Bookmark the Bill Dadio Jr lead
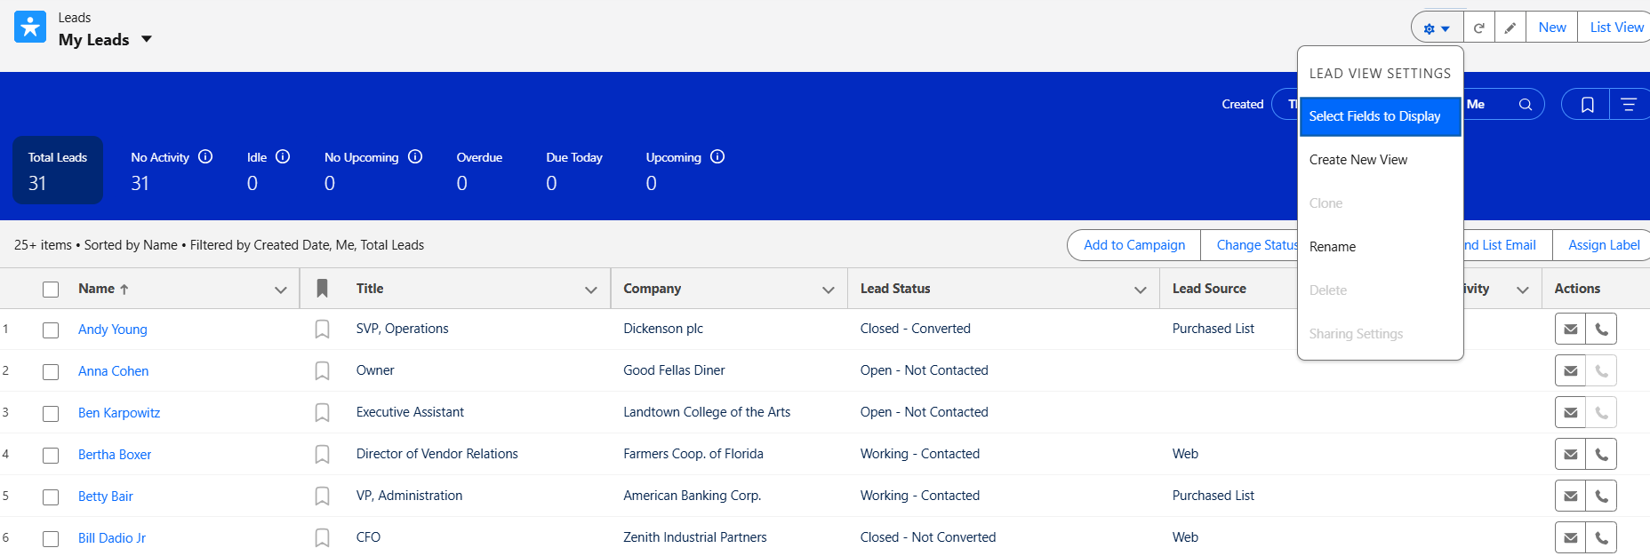 pos(322,538)
